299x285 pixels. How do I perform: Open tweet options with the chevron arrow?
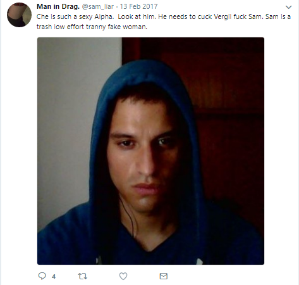click(288, 7)
